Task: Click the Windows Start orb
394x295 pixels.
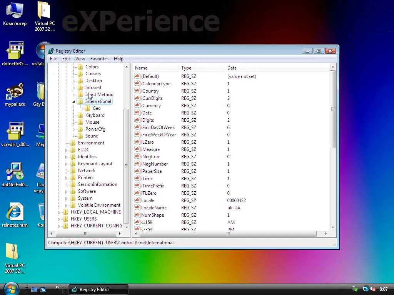Action: [11, 289]
